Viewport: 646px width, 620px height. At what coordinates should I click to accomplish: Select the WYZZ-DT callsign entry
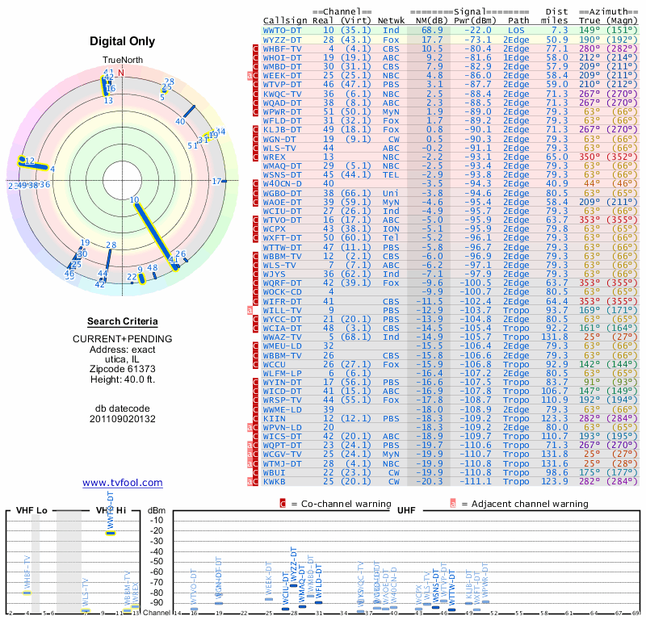pyautogui.click(x=283, y=39)
